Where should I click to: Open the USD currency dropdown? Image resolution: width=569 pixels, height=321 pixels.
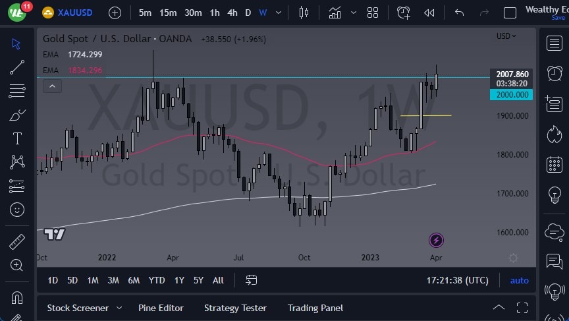pos(506,36)
